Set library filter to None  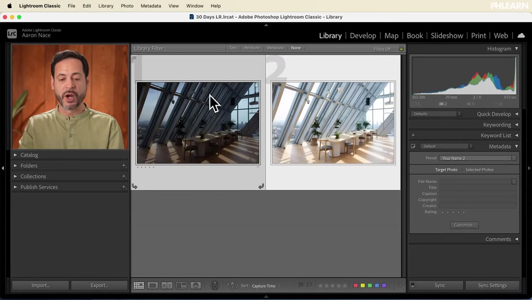296,48
